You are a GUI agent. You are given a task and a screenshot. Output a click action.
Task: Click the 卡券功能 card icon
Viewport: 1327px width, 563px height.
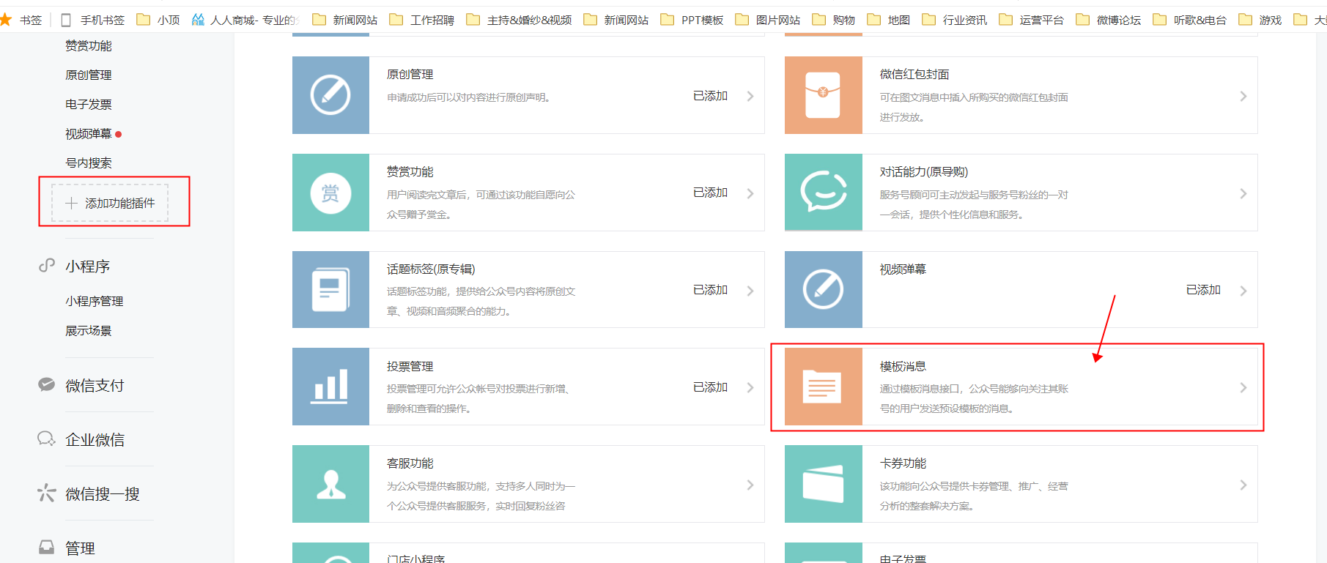(x=823, y=484)
